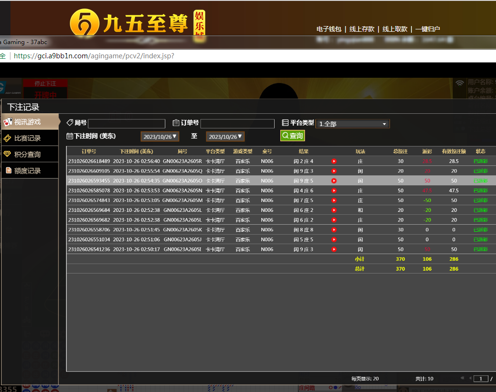Image resolution: width=496 pixels, height=392 pixels.
Task: Open the start date picker 2023/10/26
Action: 160,137
